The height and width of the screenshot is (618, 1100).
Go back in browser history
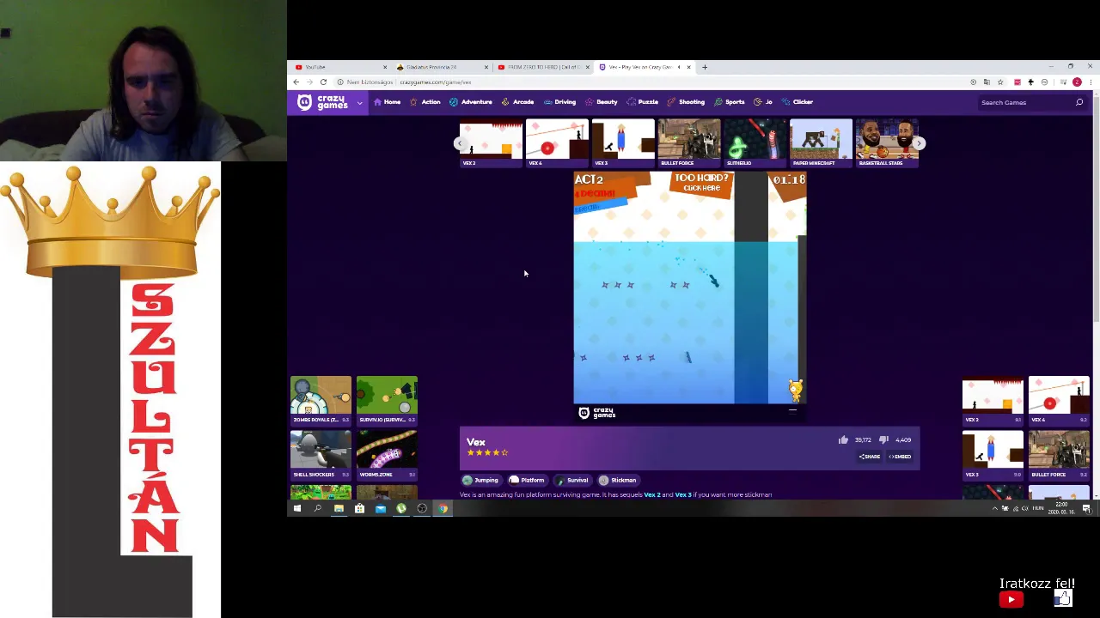[296, 82]
